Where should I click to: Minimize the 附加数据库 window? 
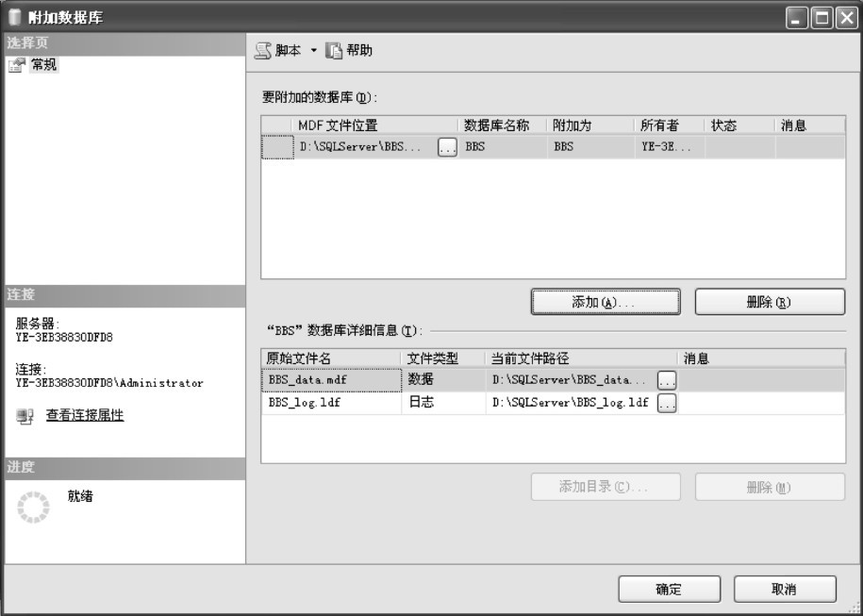tap(796, 18)
